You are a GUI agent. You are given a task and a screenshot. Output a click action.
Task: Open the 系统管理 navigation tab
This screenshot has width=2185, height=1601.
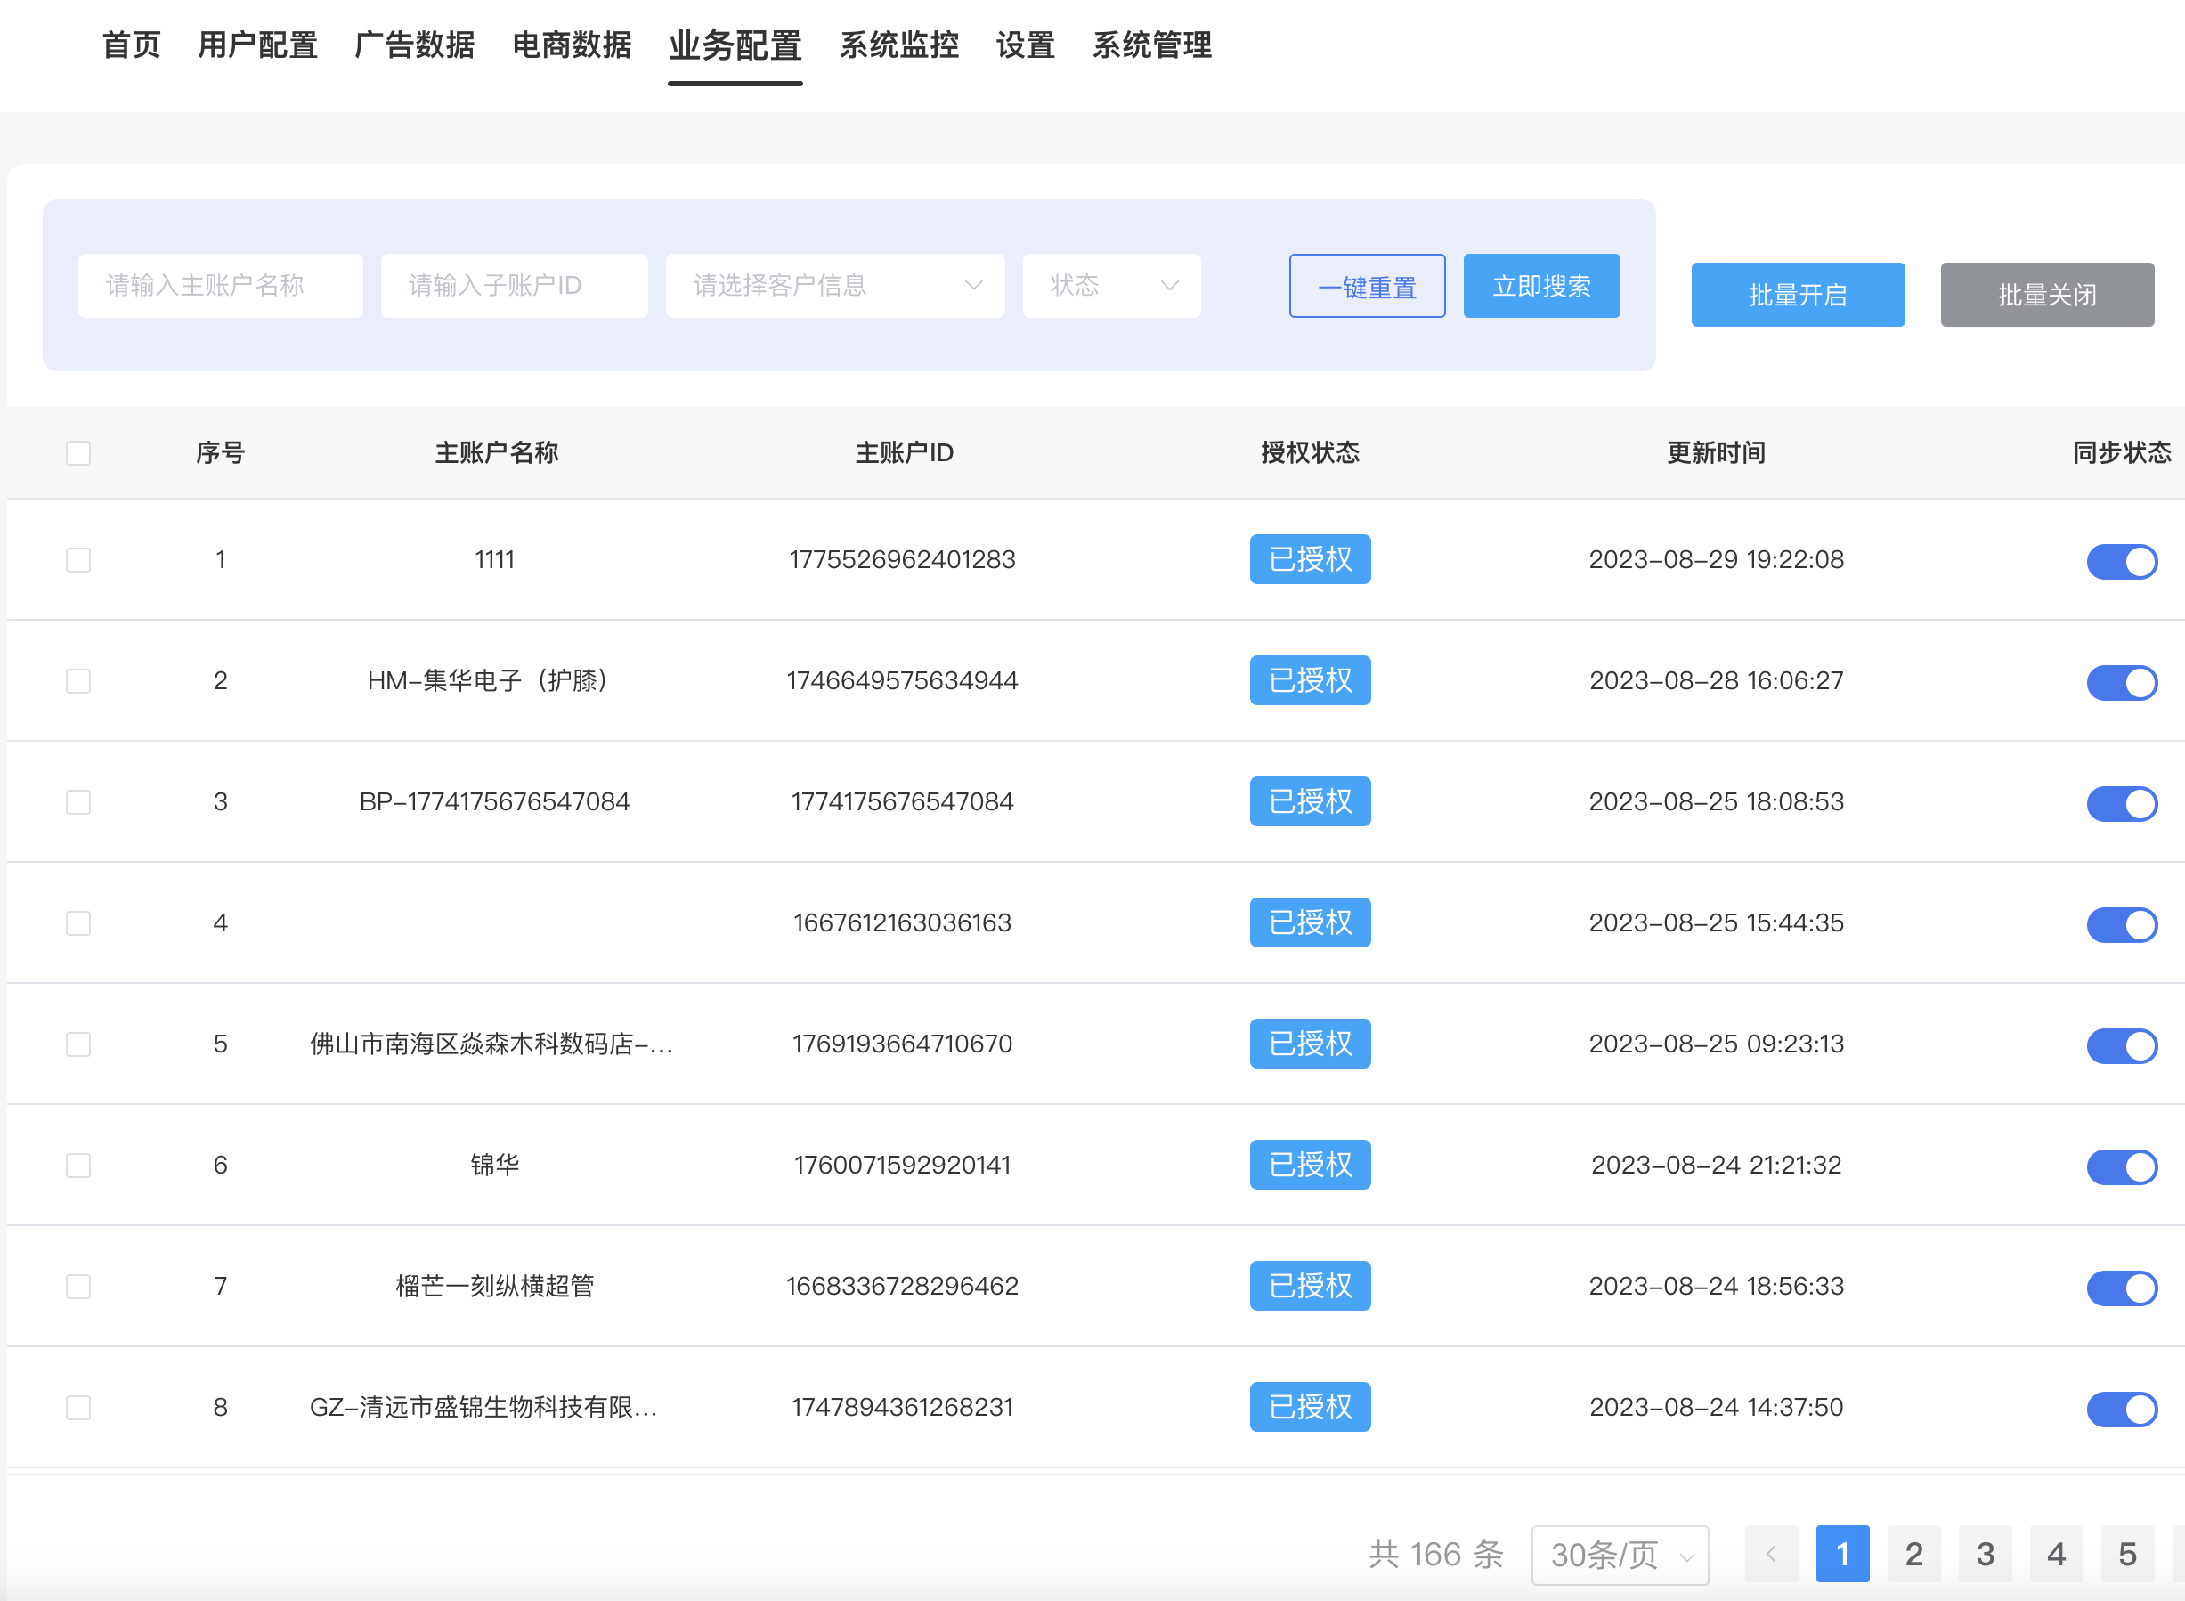click(1152, 45)
